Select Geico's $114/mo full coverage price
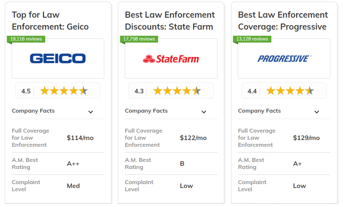The width and height of the screenshot is (343, 207). 80,138
